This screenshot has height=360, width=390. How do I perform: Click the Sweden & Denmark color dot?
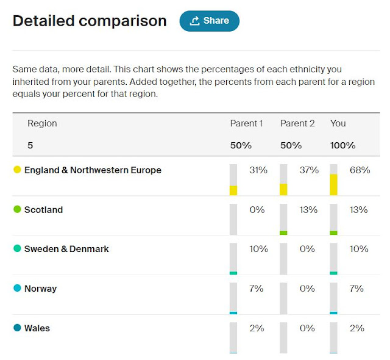(17, 249)
